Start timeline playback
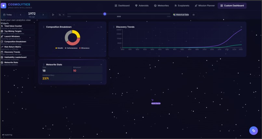 tap(53, 15)
